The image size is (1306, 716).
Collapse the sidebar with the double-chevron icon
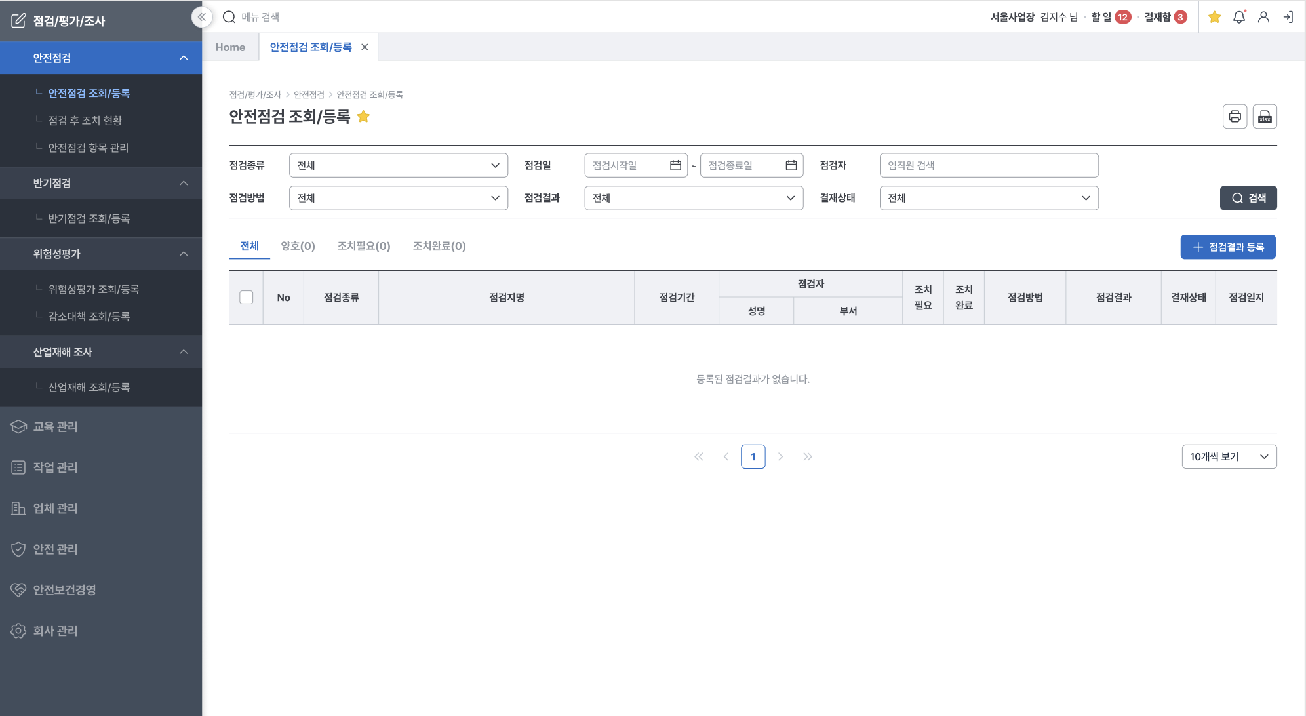(x=202, y=17)
